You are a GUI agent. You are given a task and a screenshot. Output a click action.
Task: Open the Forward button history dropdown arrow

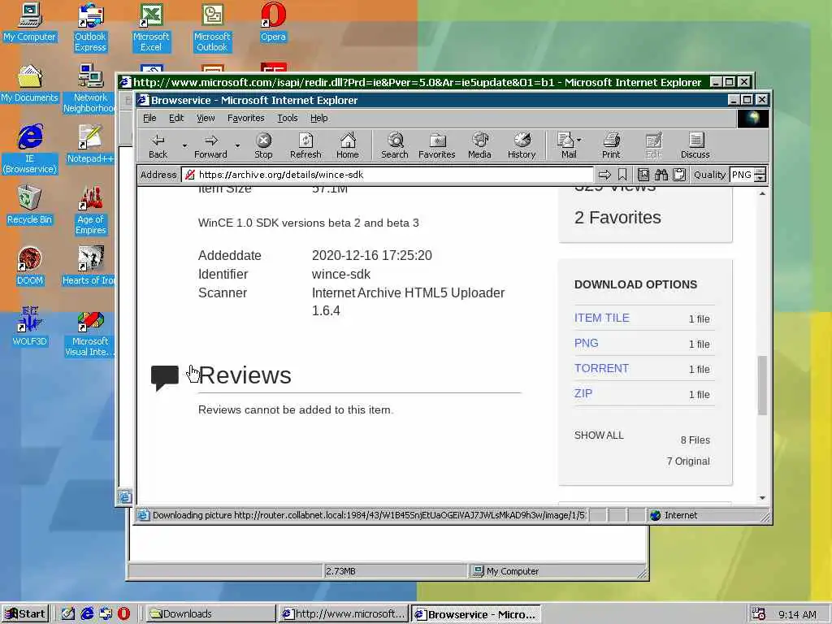[237, 145]
